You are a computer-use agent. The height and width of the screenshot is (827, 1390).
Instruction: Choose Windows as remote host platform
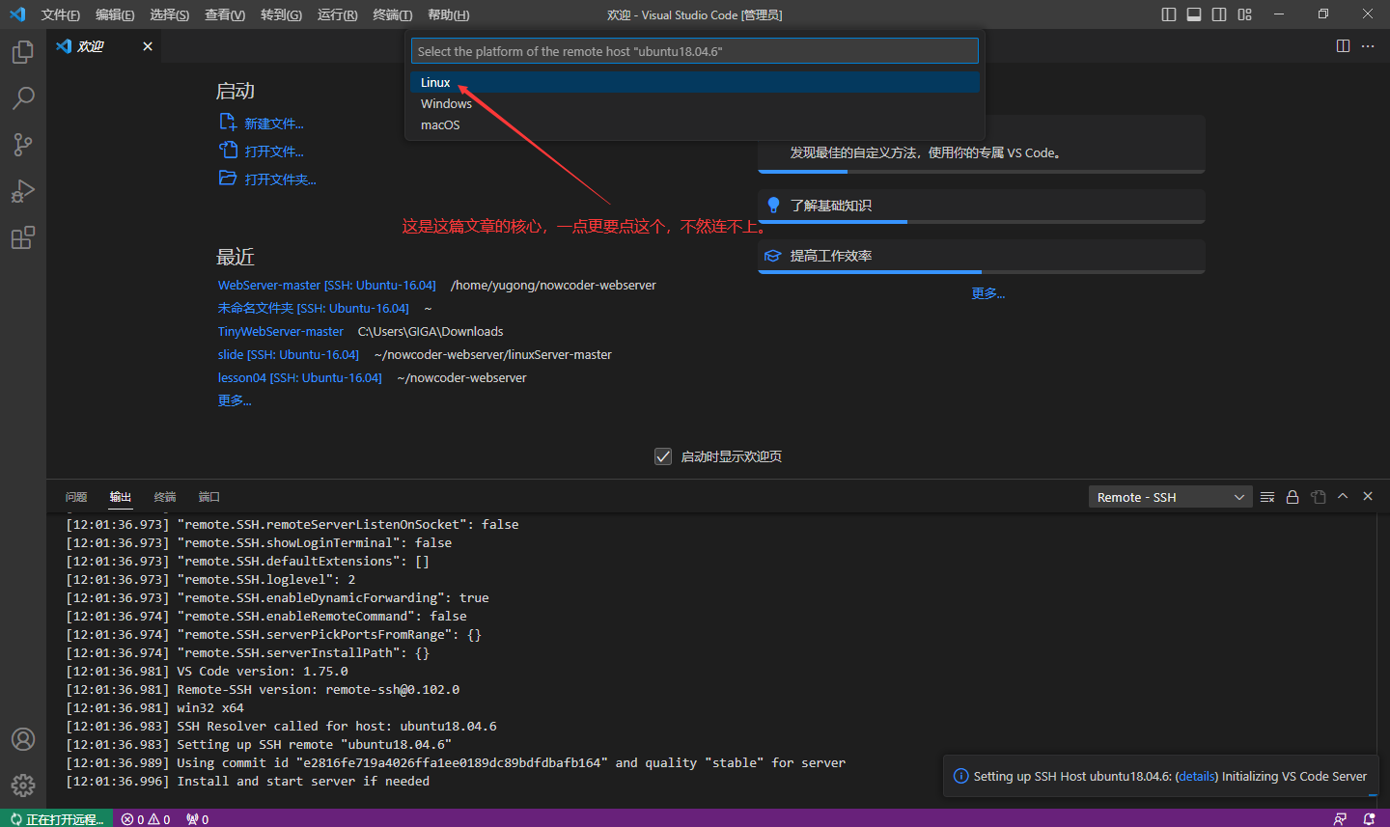[x=695, y=103]
